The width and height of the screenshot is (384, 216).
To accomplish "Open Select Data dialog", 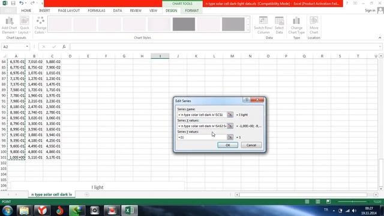I will [279, 25].
